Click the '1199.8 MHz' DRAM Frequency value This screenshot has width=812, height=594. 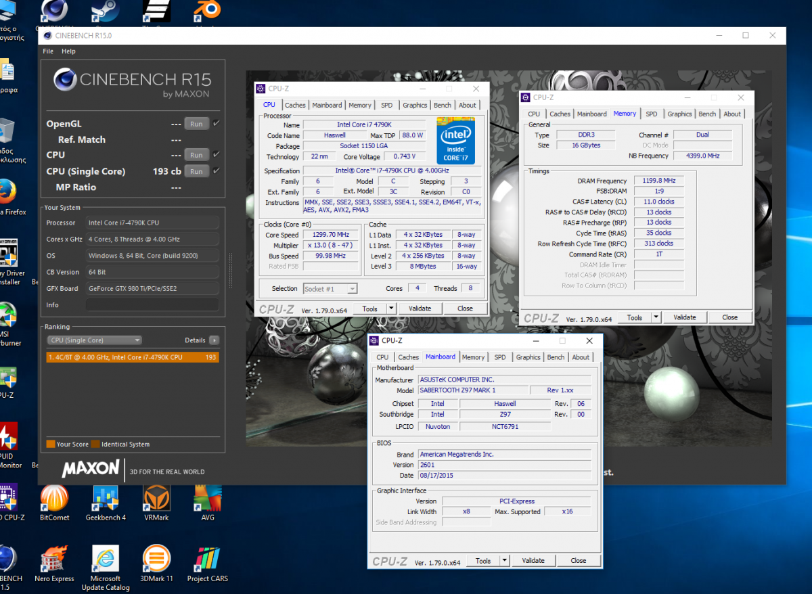[x=658, y=181]
